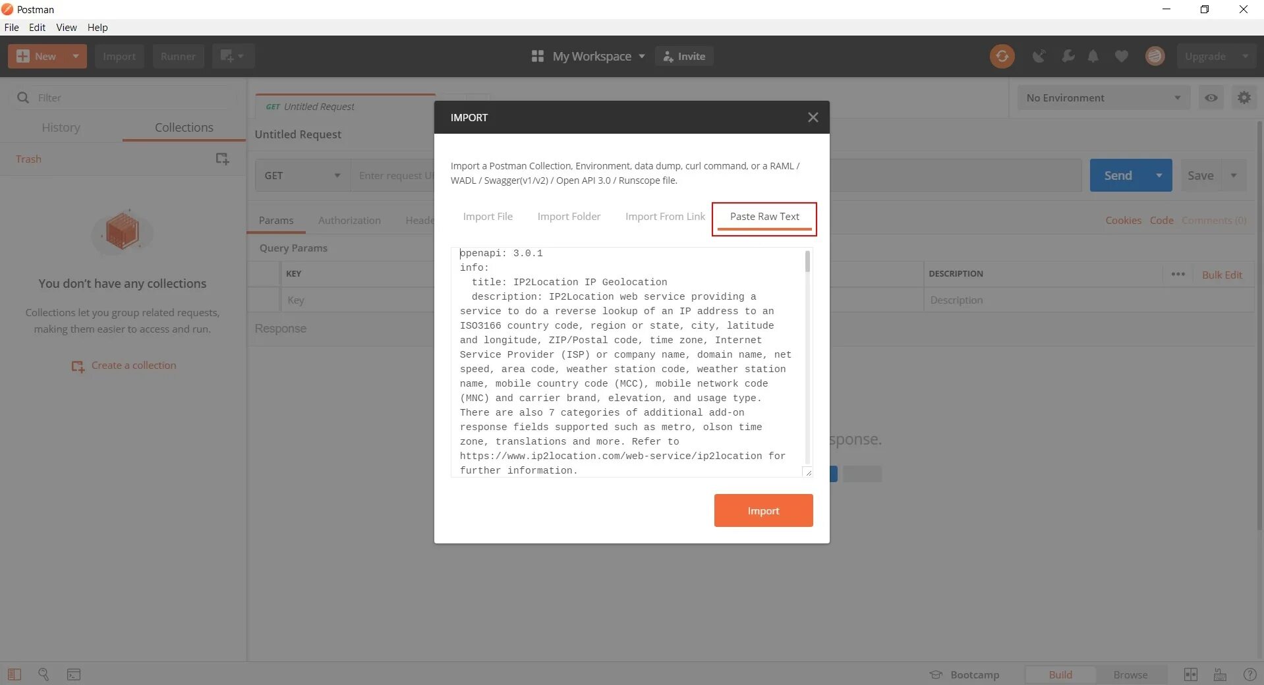
Task: Click the orange Import button in dialog
Action: [x=763, y=510]
